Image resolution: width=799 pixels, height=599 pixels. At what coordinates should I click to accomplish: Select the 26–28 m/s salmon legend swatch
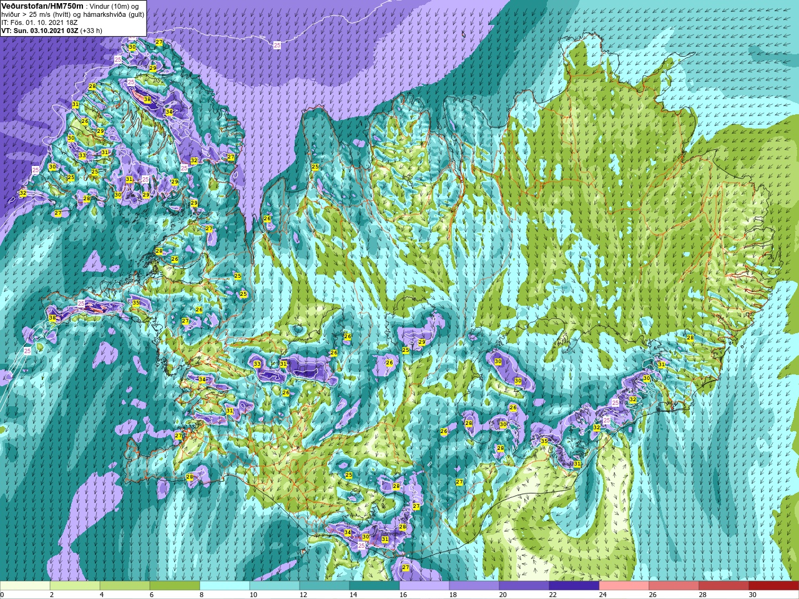674,586
